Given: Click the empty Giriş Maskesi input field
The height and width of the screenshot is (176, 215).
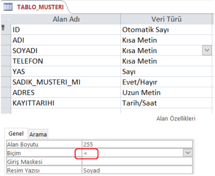Looking at the screenshot, I should (x=137, y=161).
